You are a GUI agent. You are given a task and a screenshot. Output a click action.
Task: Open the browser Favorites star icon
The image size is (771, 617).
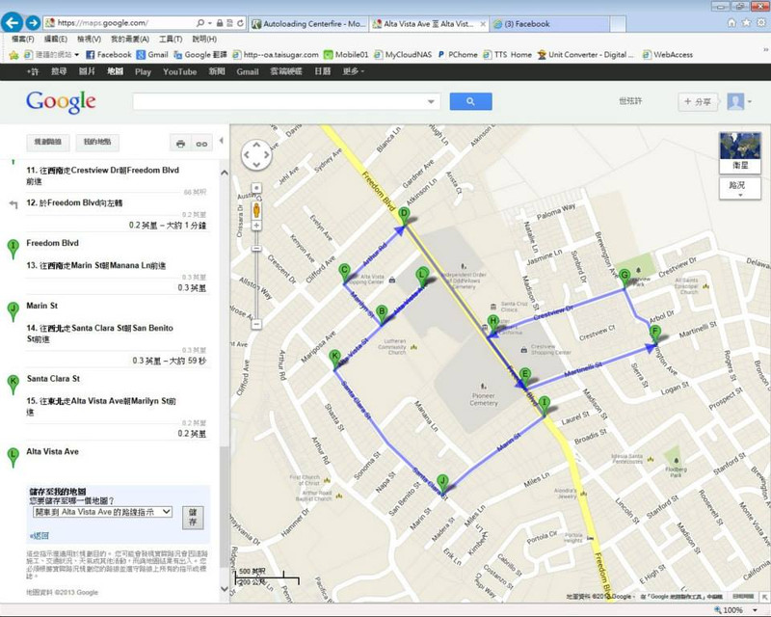coord(746,22)
